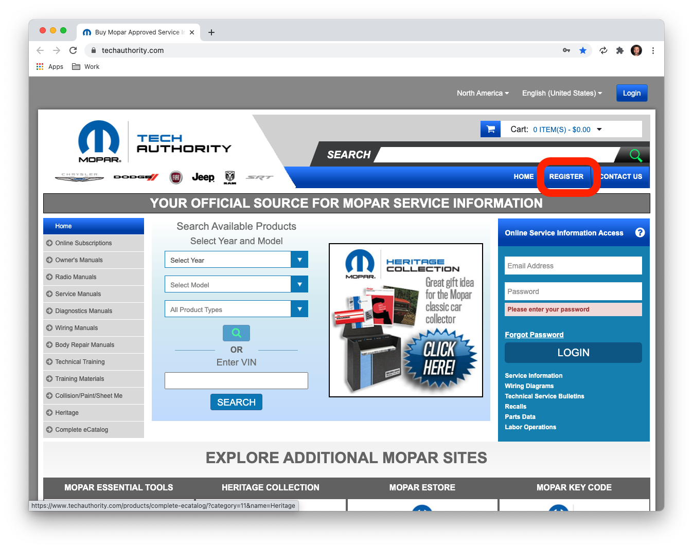Open Training Materials in the sidebar
The width and height of the screenshot is (693, 549).
tap(94, 379)
